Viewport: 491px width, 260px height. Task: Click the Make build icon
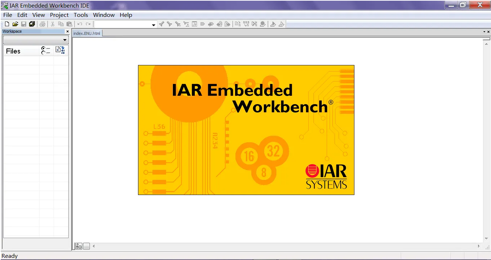pos(246,24)
